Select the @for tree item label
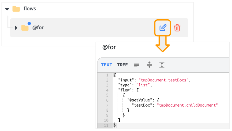The height and width of the screenshot is (131, 232). (x=38, y=28)
